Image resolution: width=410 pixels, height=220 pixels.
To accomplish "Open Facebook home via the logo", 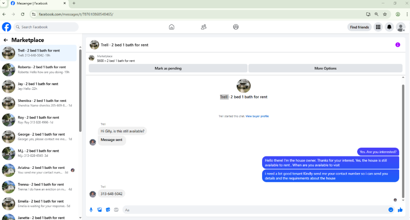I will pos(7,27).
